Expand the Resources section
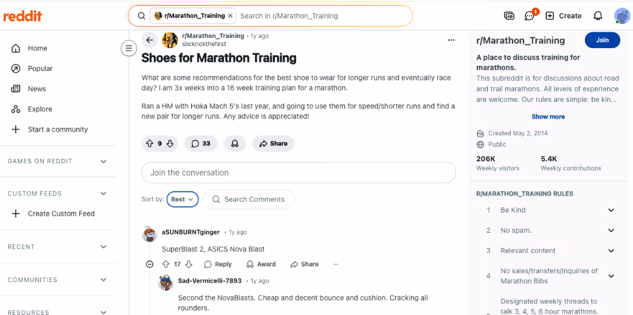The width and height of the screenshot is (633, 315). 103,312
